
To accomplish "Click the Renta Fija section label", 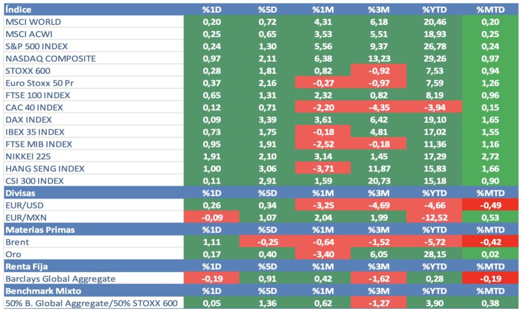I will [27, 267].
